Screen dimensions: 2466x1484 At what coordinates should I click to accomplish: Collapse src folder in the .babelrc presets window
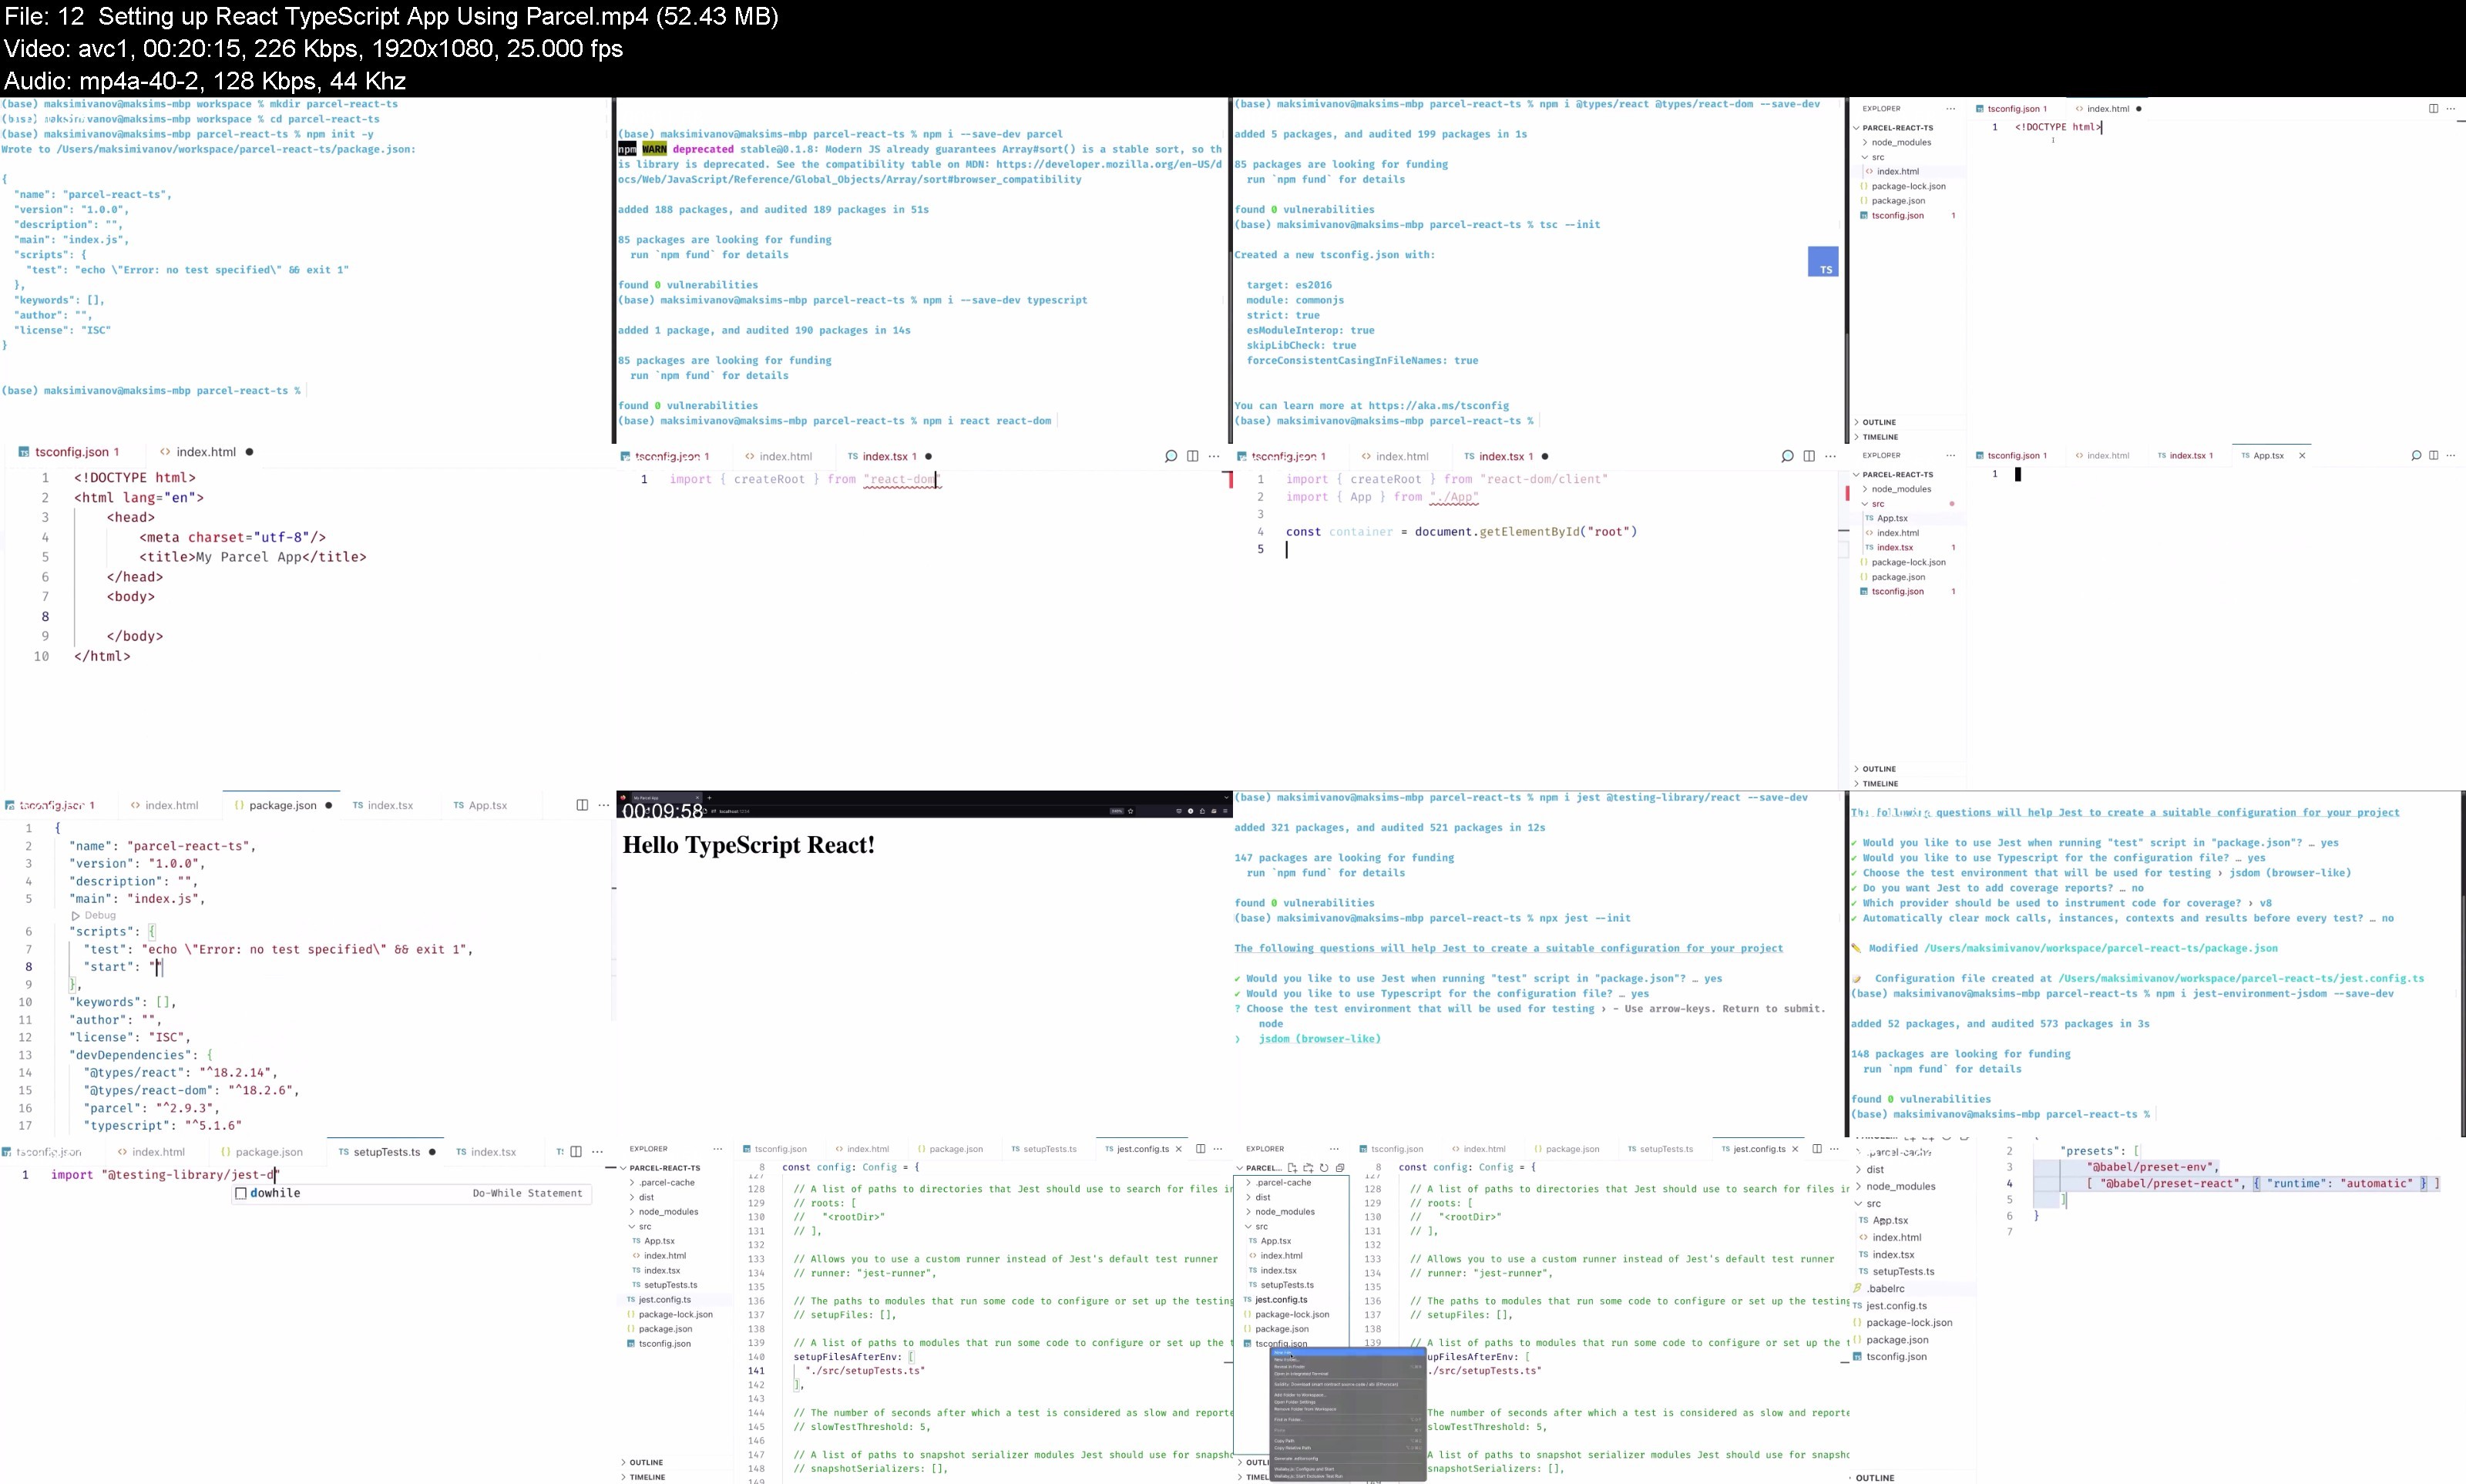[x=1859, y=1203]
